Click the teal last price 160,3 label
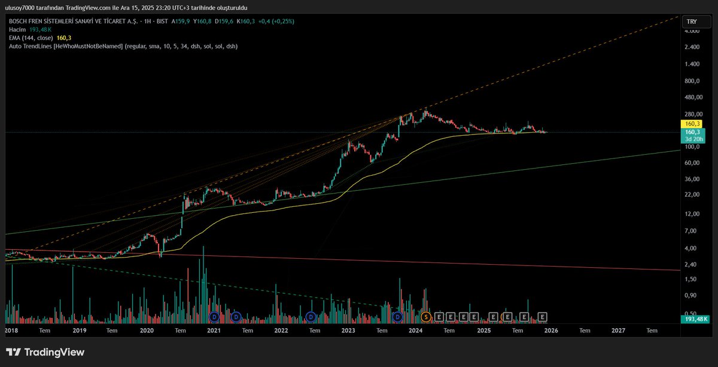 (x=692, y=132)
